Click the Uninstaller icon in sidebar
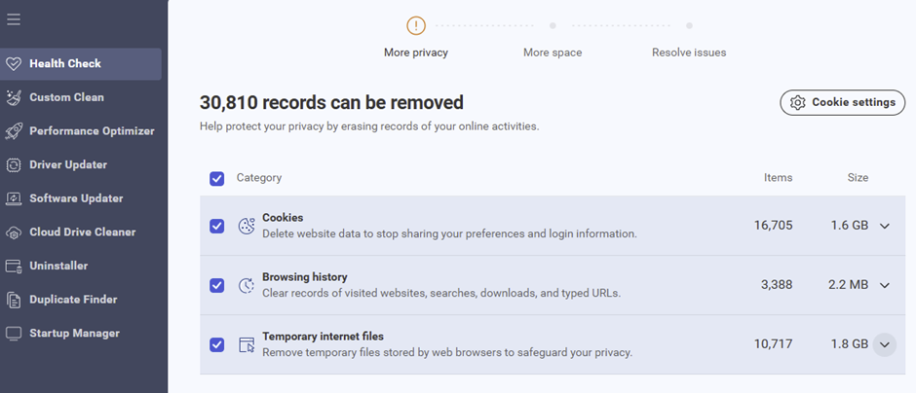 14,266
